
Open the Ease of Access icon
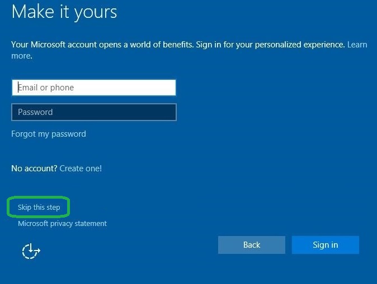click(31, 252)
